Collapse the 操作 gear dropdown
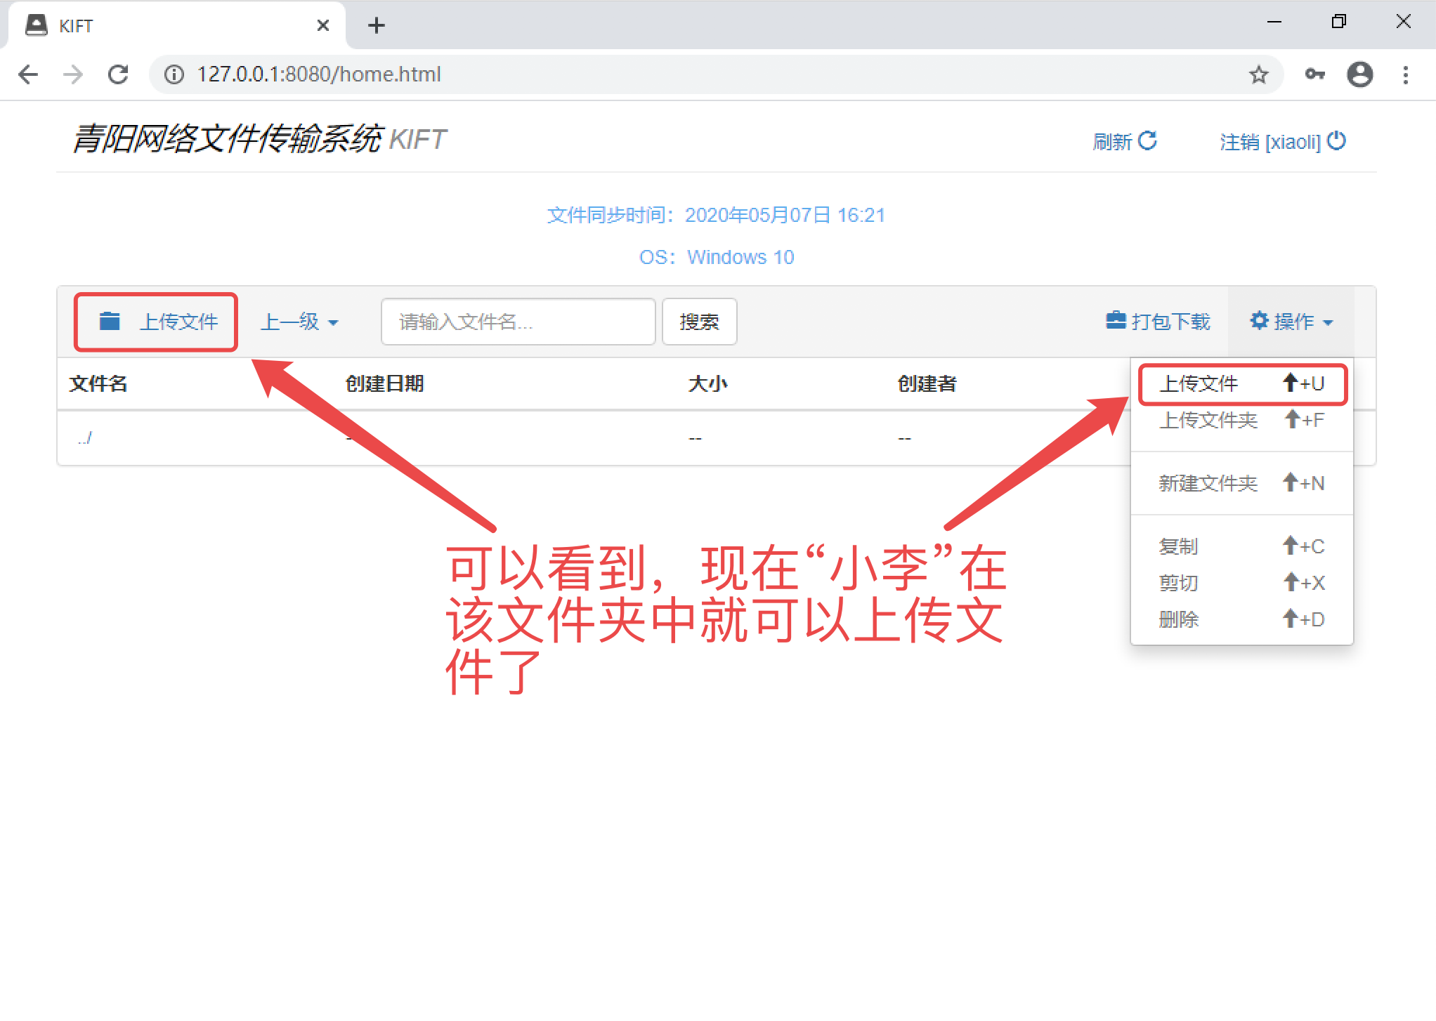The width and height of the screenshot is (1436, 1021). click(x=1291, y=322)
